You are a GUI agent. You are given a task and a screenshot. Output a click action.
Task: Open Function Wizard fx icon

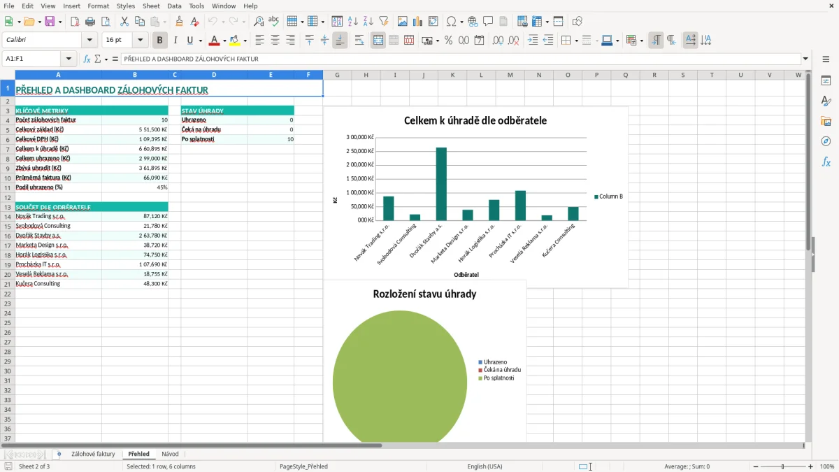point(87,59)
